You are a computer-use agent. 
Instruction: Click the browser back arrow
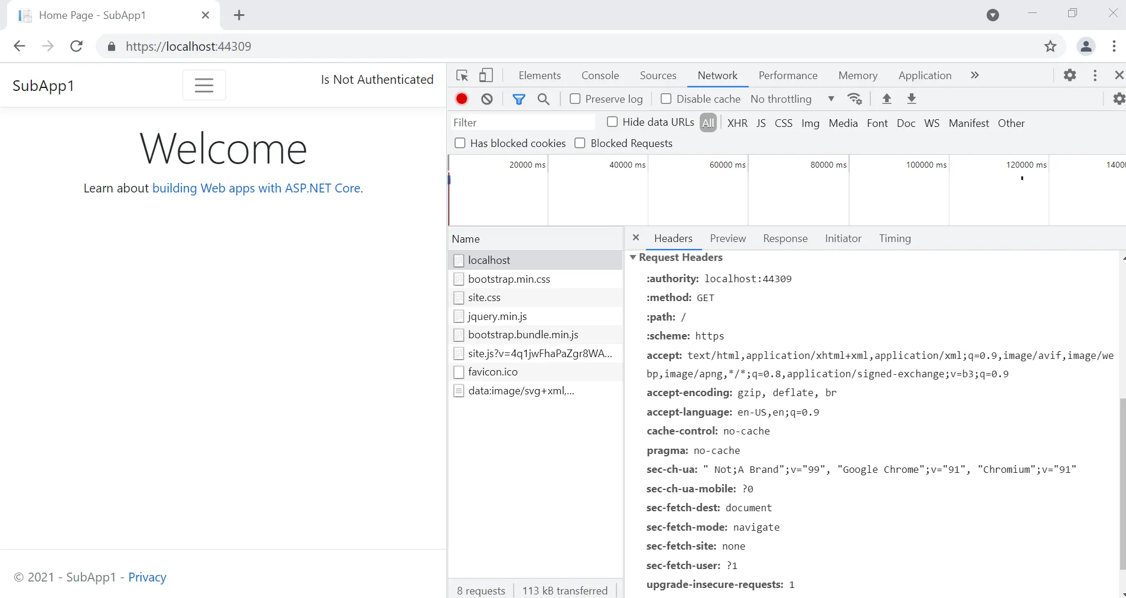point(19,46)
